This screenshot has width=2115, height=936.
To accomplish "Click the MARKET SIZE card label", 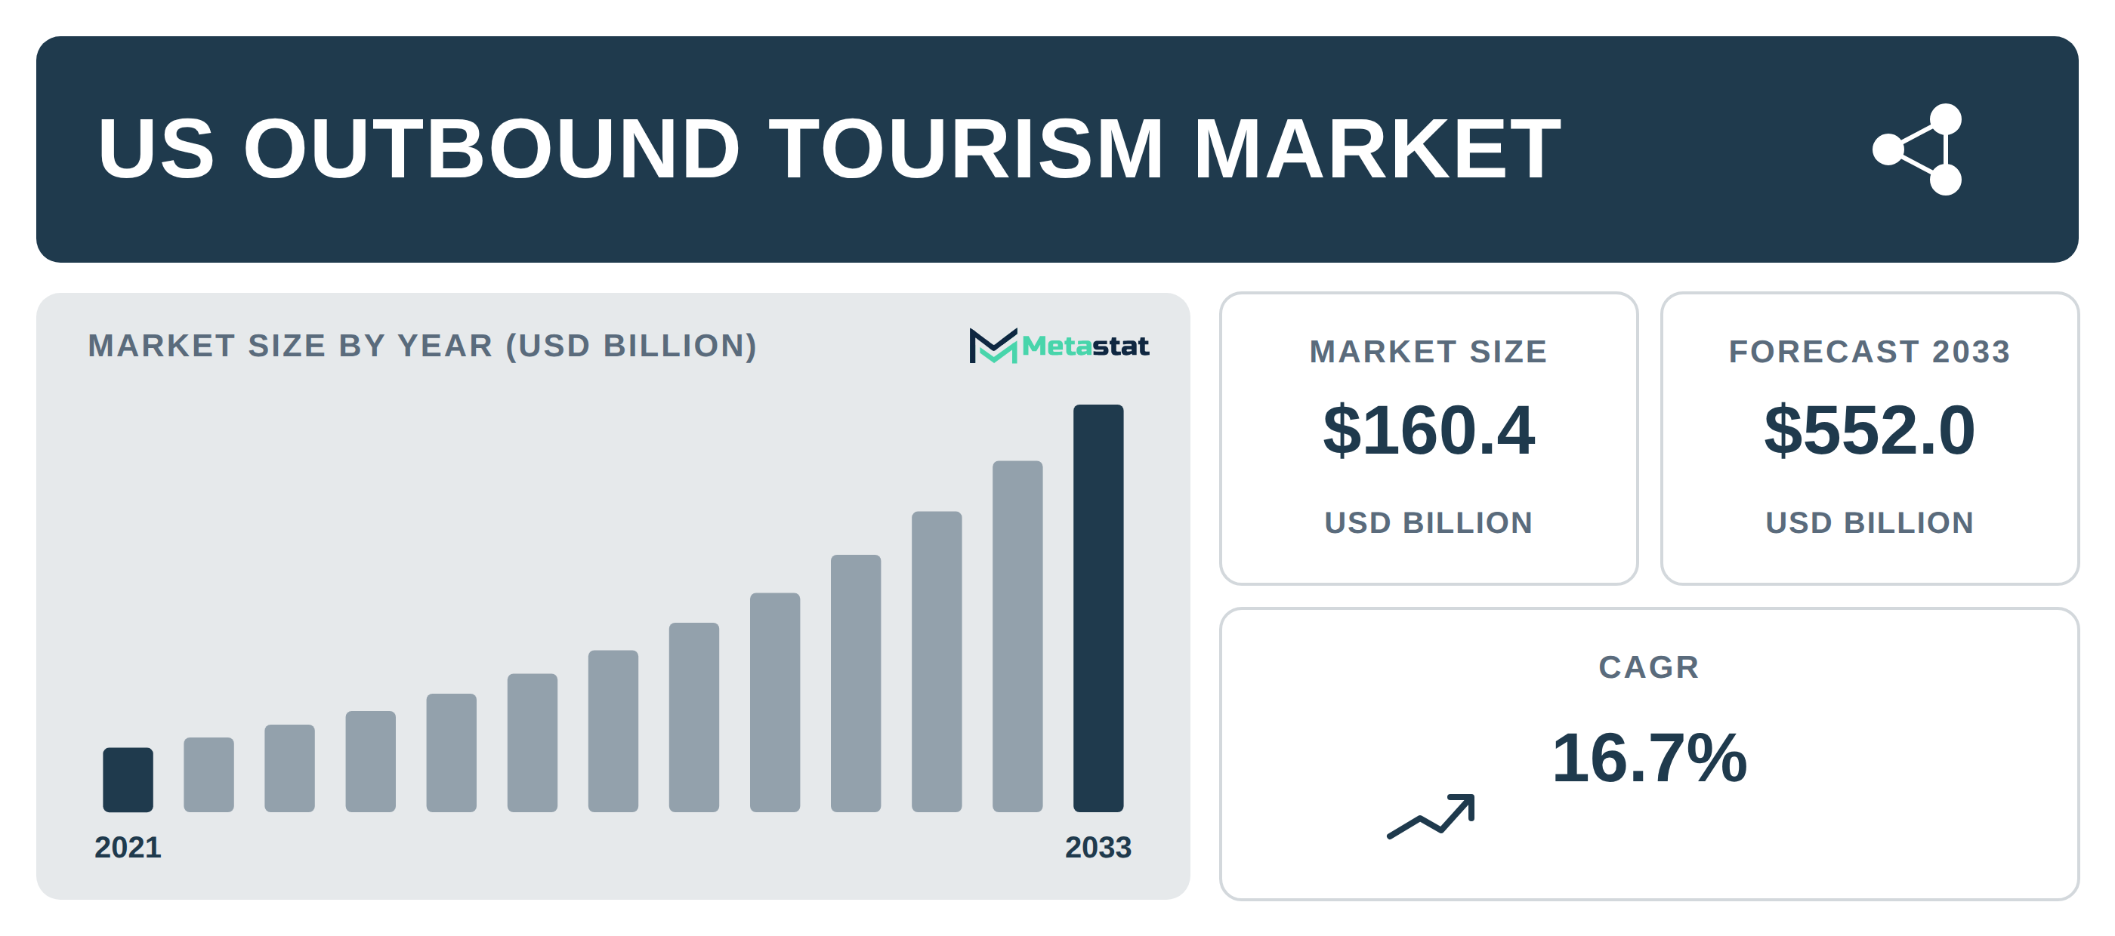I will pos(1428,351).
